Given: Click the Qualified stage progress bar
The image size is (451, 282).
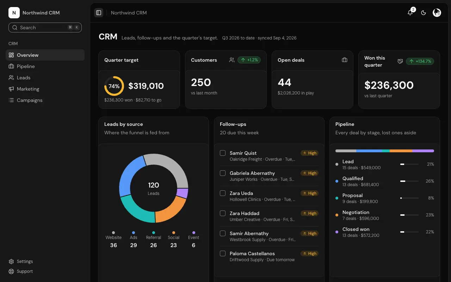Looking at the screenshot, I should [x=409, y=181].
